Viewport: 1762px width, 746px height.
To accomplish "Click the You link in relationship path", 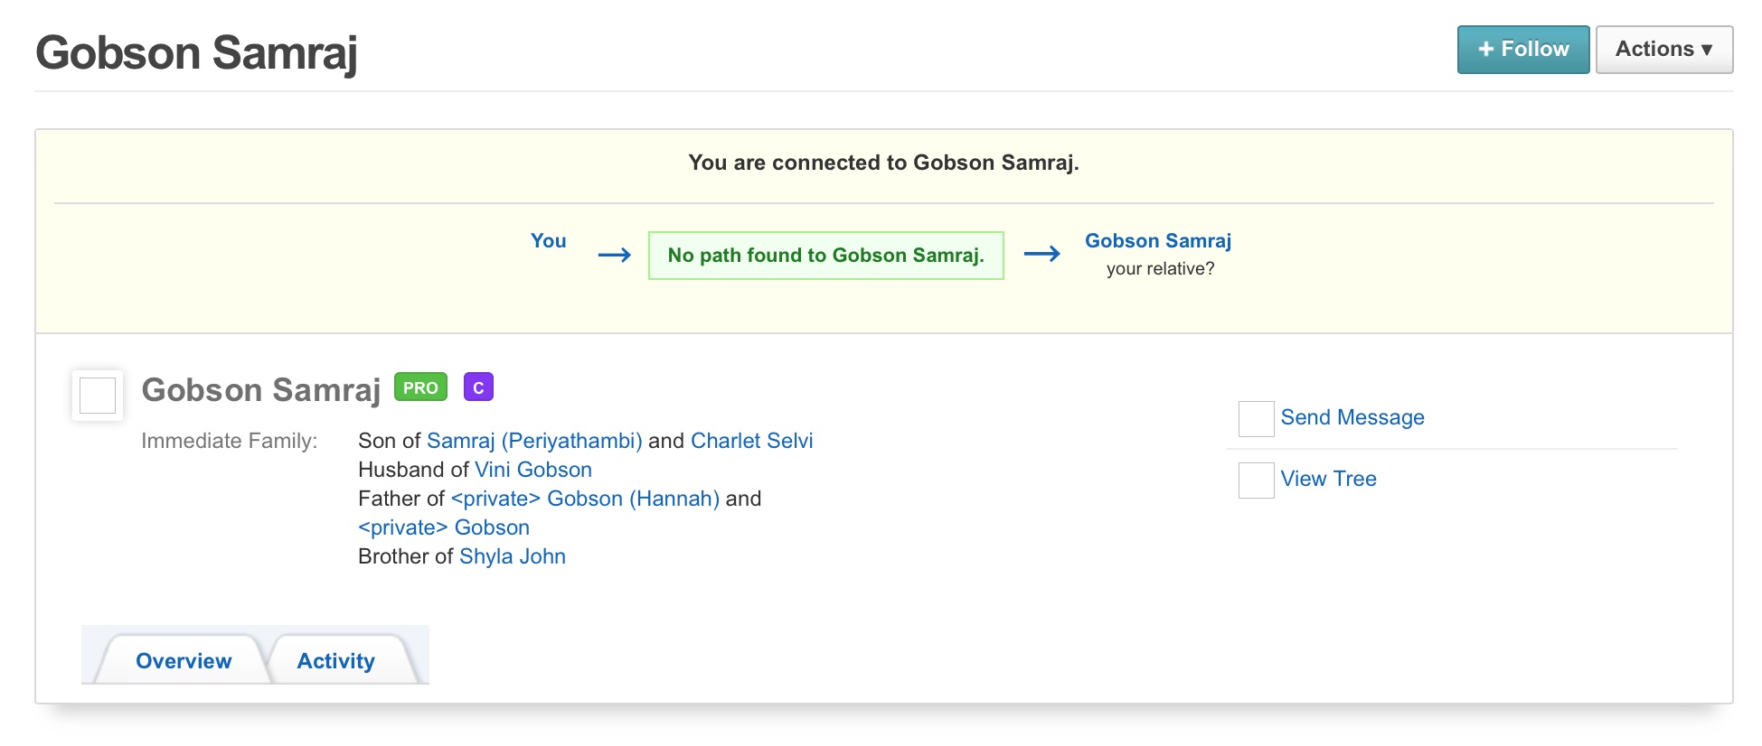I will click(x=548, y=241).
